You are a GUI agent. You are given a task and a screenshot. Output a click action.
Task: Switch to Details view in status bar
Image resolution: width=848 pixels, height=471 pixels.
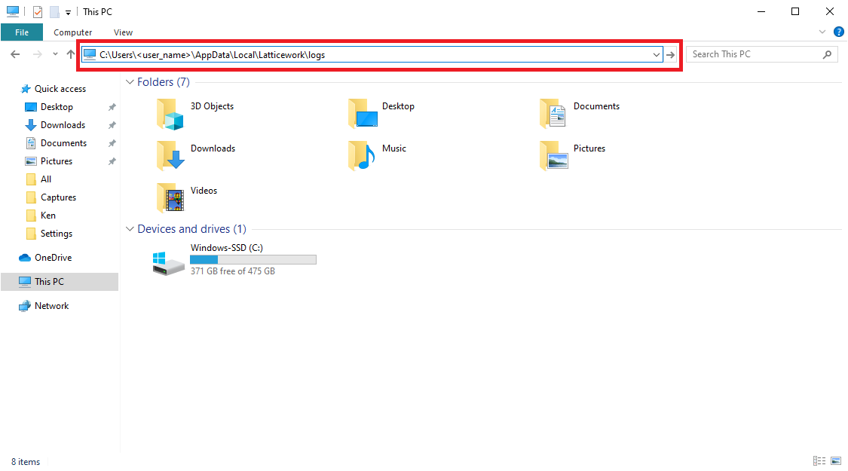pos(819,461)
